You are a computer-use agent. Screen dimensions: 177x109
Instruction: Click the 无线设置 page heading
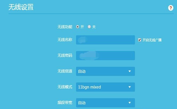pos(21,7)
